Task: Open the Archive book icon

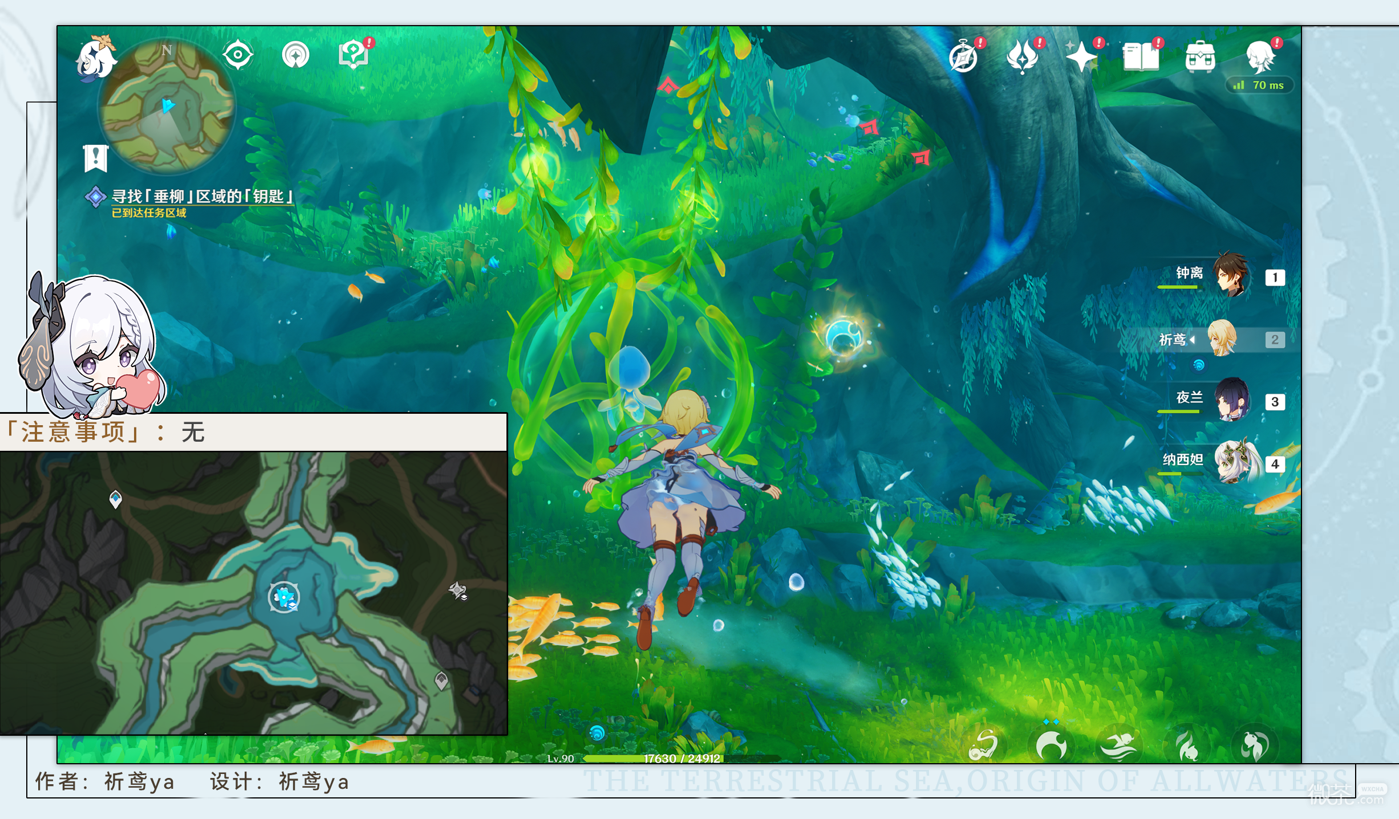Action: [1142, 56]
